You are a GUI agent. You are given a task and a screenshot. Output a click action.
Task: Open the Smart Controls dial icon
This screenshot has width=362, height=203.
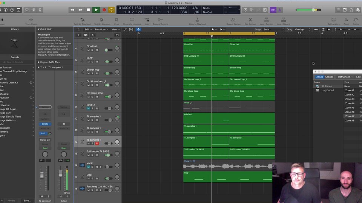point(27,10)
